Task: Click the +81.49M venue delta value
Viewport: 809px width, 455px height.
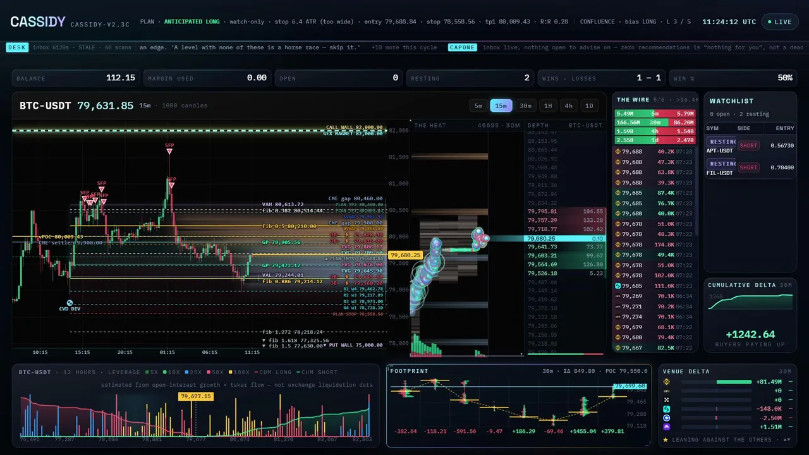Action: click(769, 382)
